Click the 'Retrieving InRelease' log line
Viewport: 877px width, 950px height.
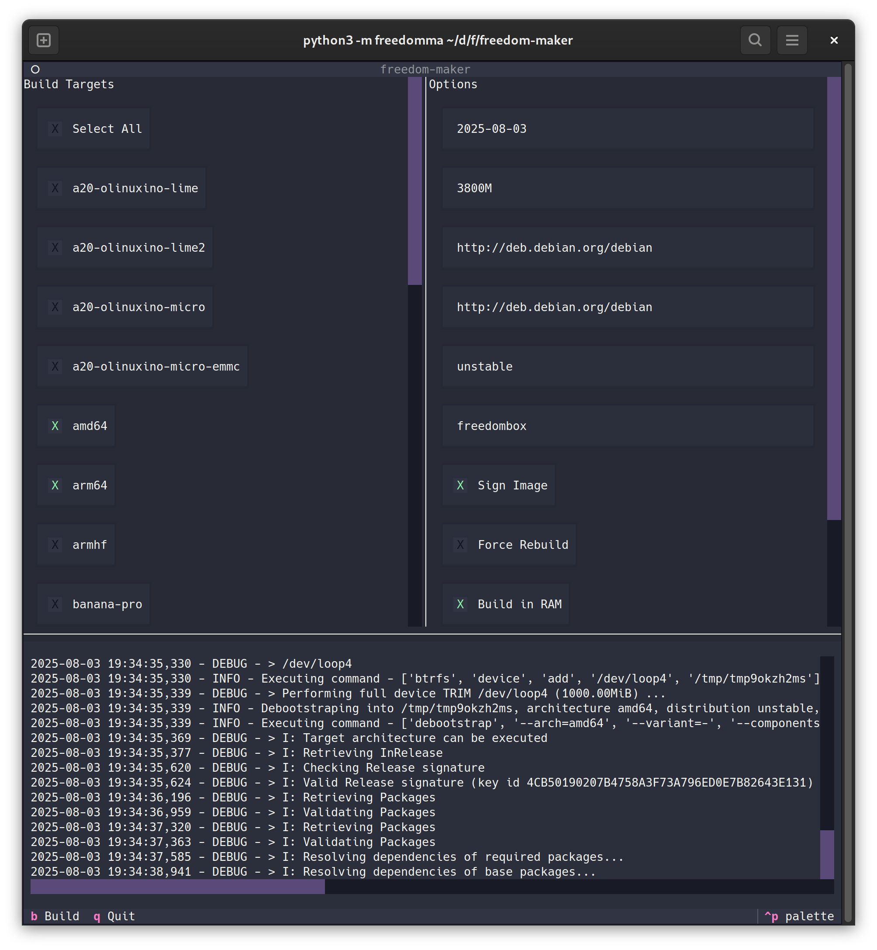[x=237, y=752]
